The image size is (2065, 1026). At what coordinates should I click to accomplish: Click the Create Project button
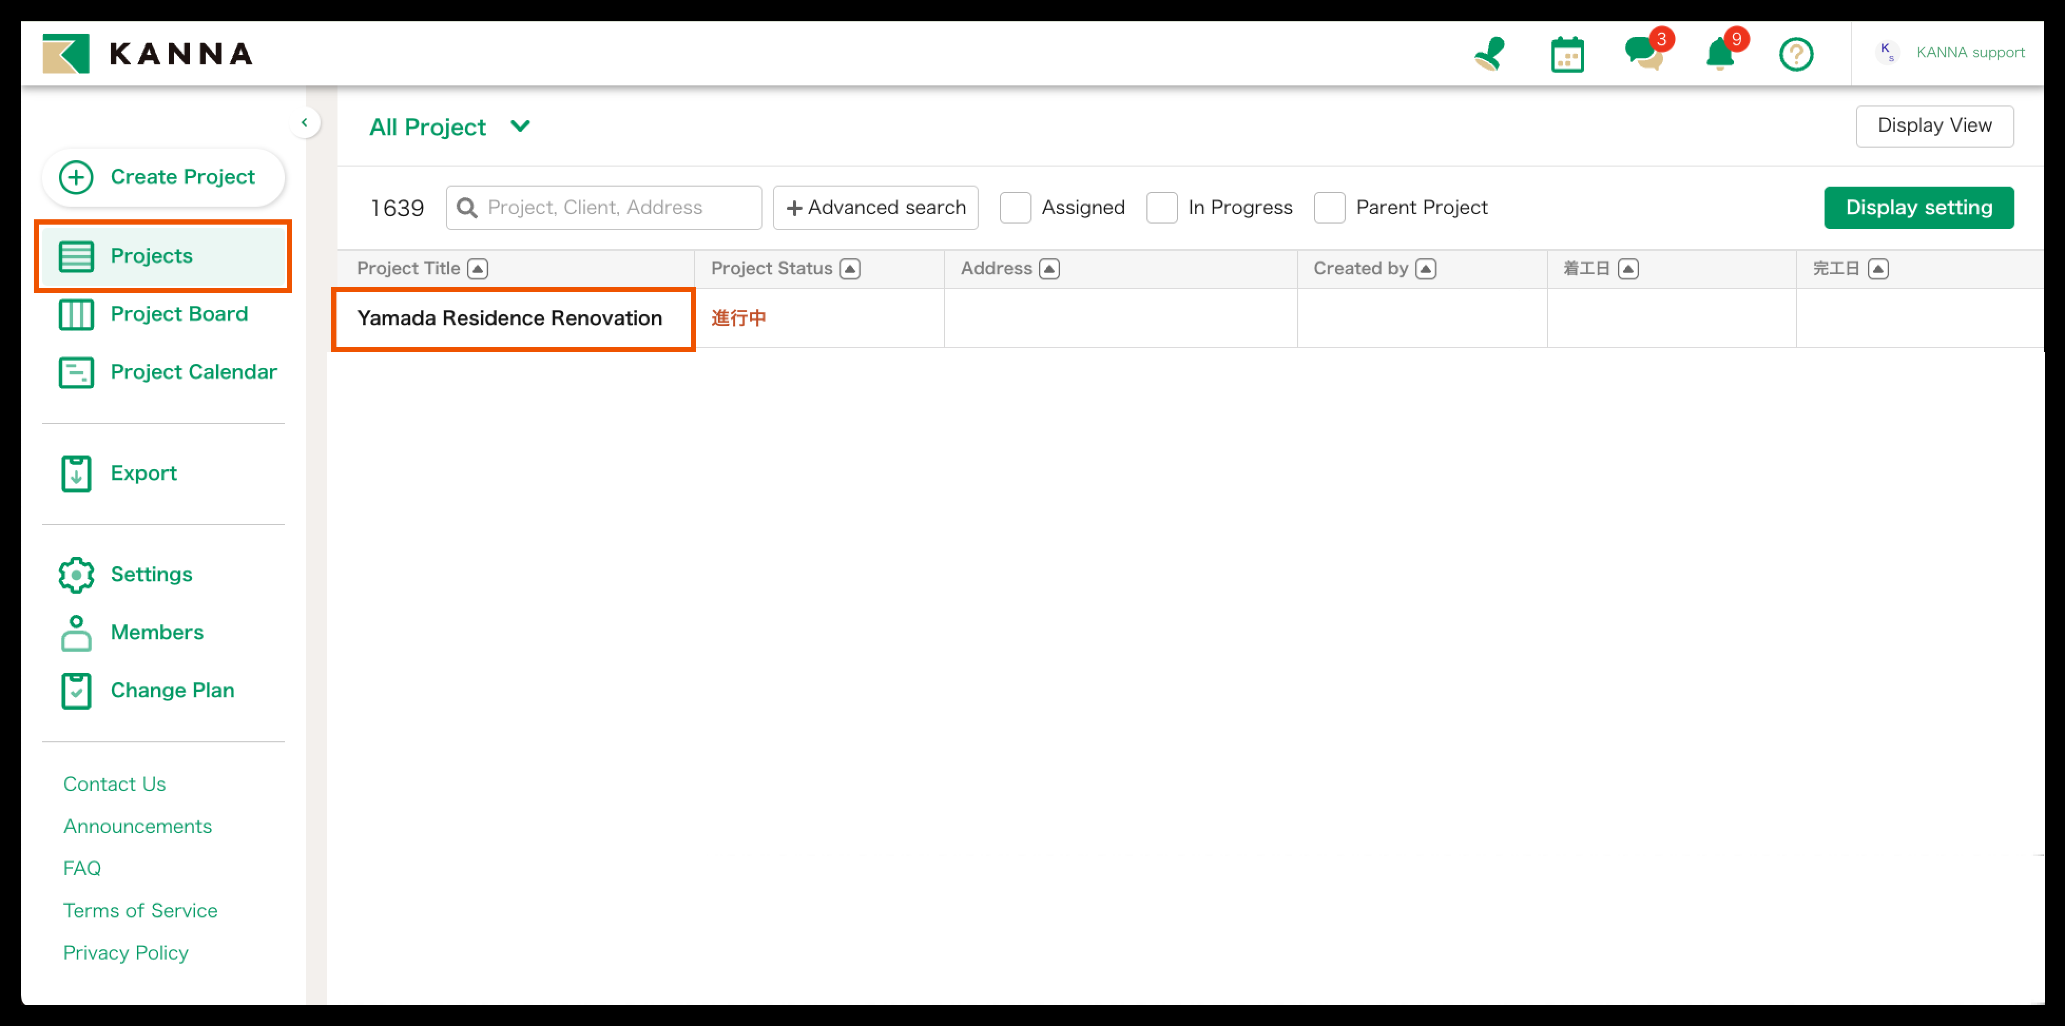click(x=163, y=177)
